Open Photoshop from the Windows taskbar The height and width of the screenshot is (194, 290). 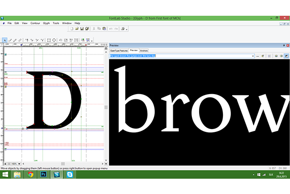pyautogui.click(x=44, y=175)
